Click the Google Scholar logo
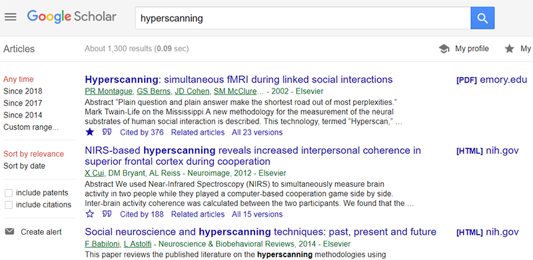This screenshot has width=533, height=260. point(72,17)
